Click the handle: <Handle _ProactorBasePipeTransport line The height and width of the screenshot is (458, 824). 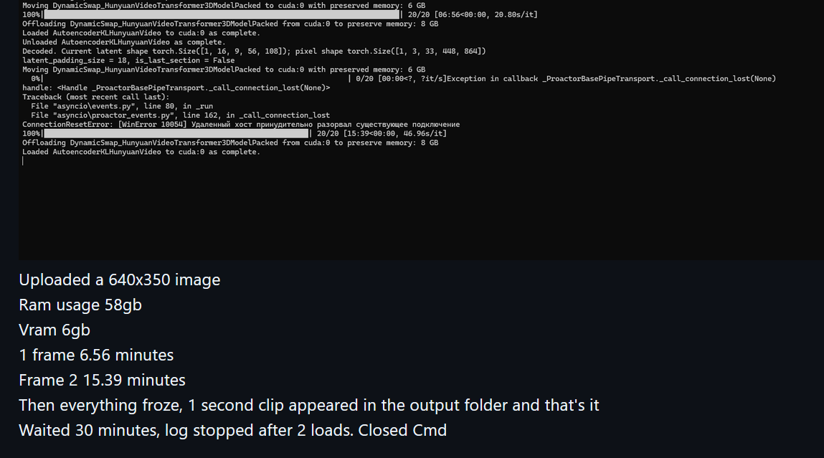176,87
